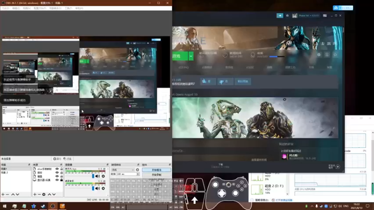Open Steam game settings gear

click(x=319, y=55)
